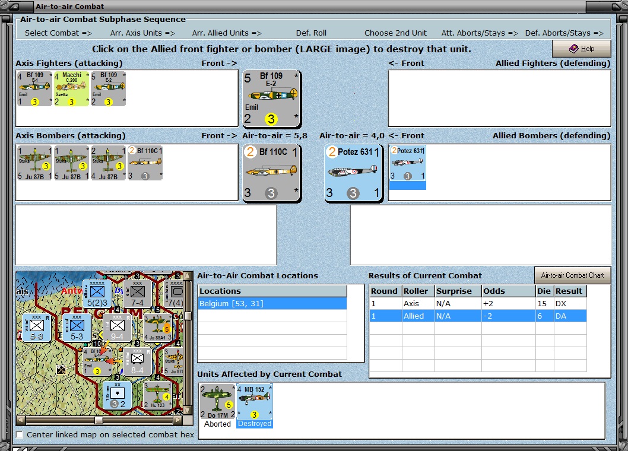Click the Arr. Axis Units subphase step

click(x=142, y=33)
